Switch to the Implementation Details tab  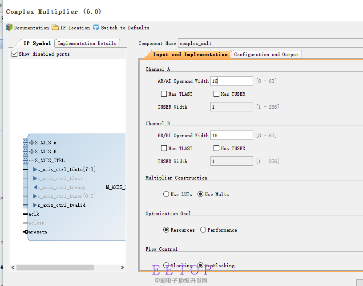(87, 43)
